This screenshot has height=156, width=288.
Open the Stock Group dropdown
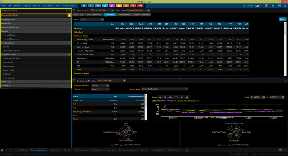click(x=149, y=10)
